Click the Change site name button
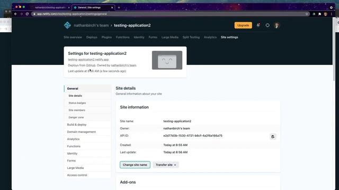The image size is (339, 190). [x=135, y=165]
